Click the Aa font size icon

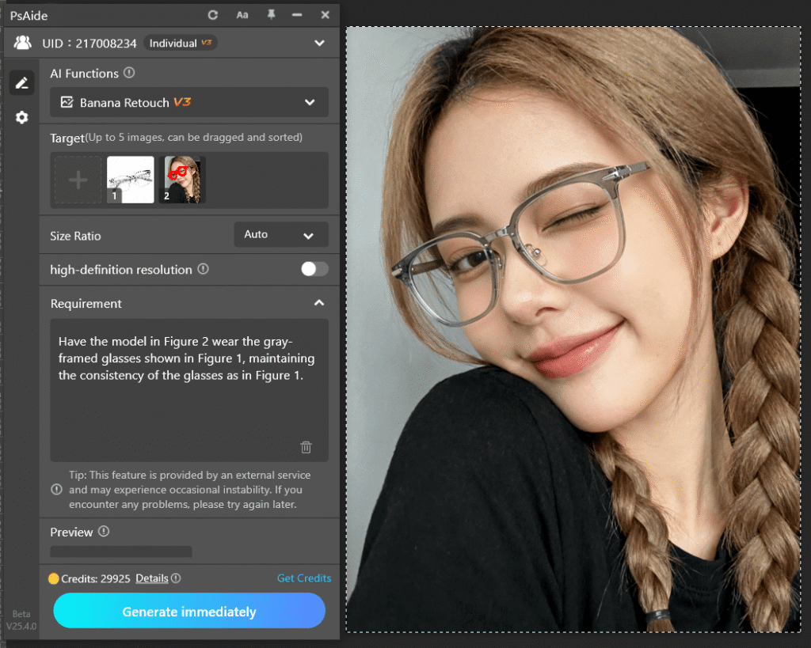click(242, 15)
